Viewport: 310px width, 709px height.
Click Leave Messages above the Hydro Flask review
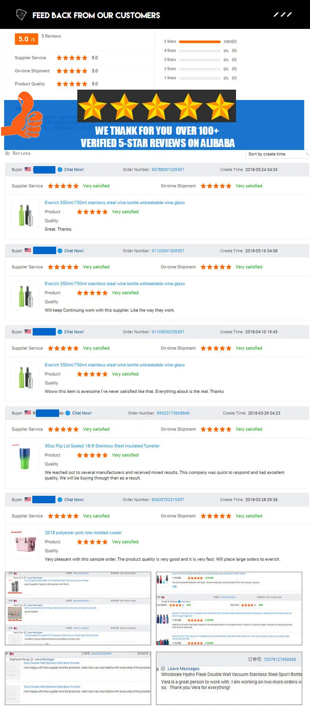(x=183, y=669)
